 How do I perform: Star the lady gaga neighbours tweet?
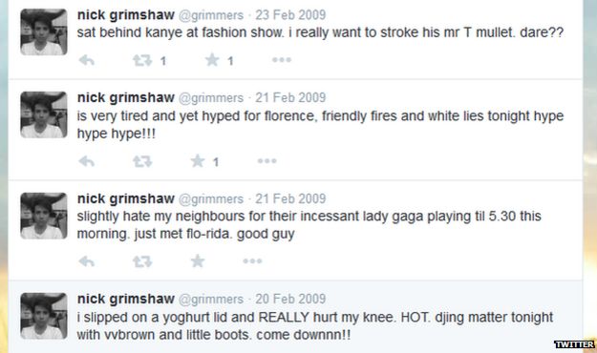[198, 261]
